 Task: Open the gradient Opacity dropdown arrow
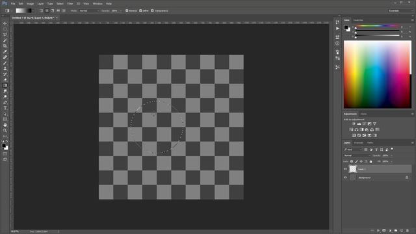[x=121, y=10]
